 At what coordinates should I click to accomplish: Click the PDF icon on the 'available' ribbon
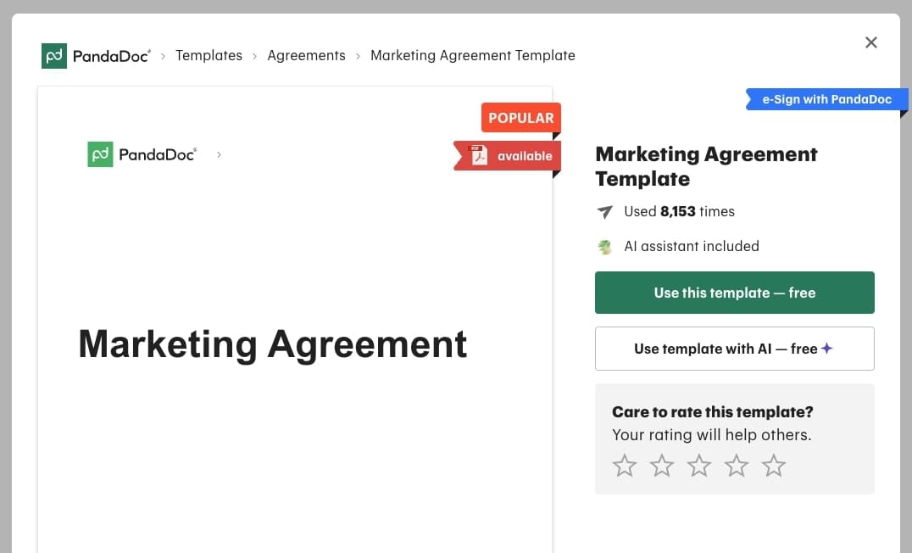click(x=477, y=155)
